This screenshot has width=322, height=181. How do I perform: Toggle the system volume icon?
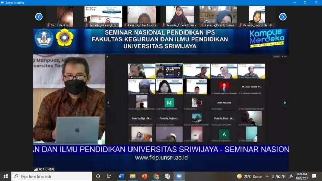tap(284, 176)
